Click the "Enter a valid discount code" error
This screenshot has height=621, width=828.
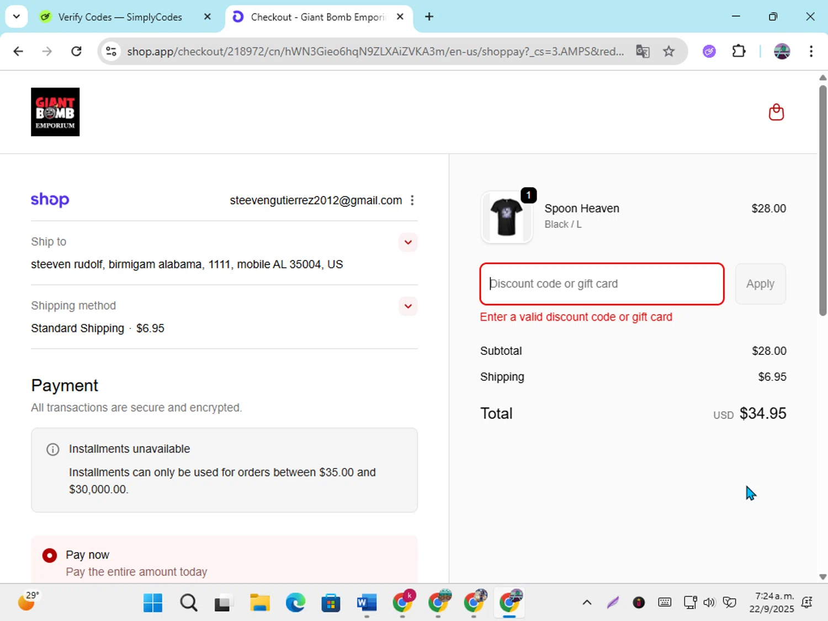(576, 317)
